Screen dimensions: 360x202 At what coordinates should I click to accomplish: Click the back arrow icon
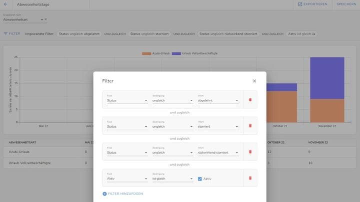(5, 4)
